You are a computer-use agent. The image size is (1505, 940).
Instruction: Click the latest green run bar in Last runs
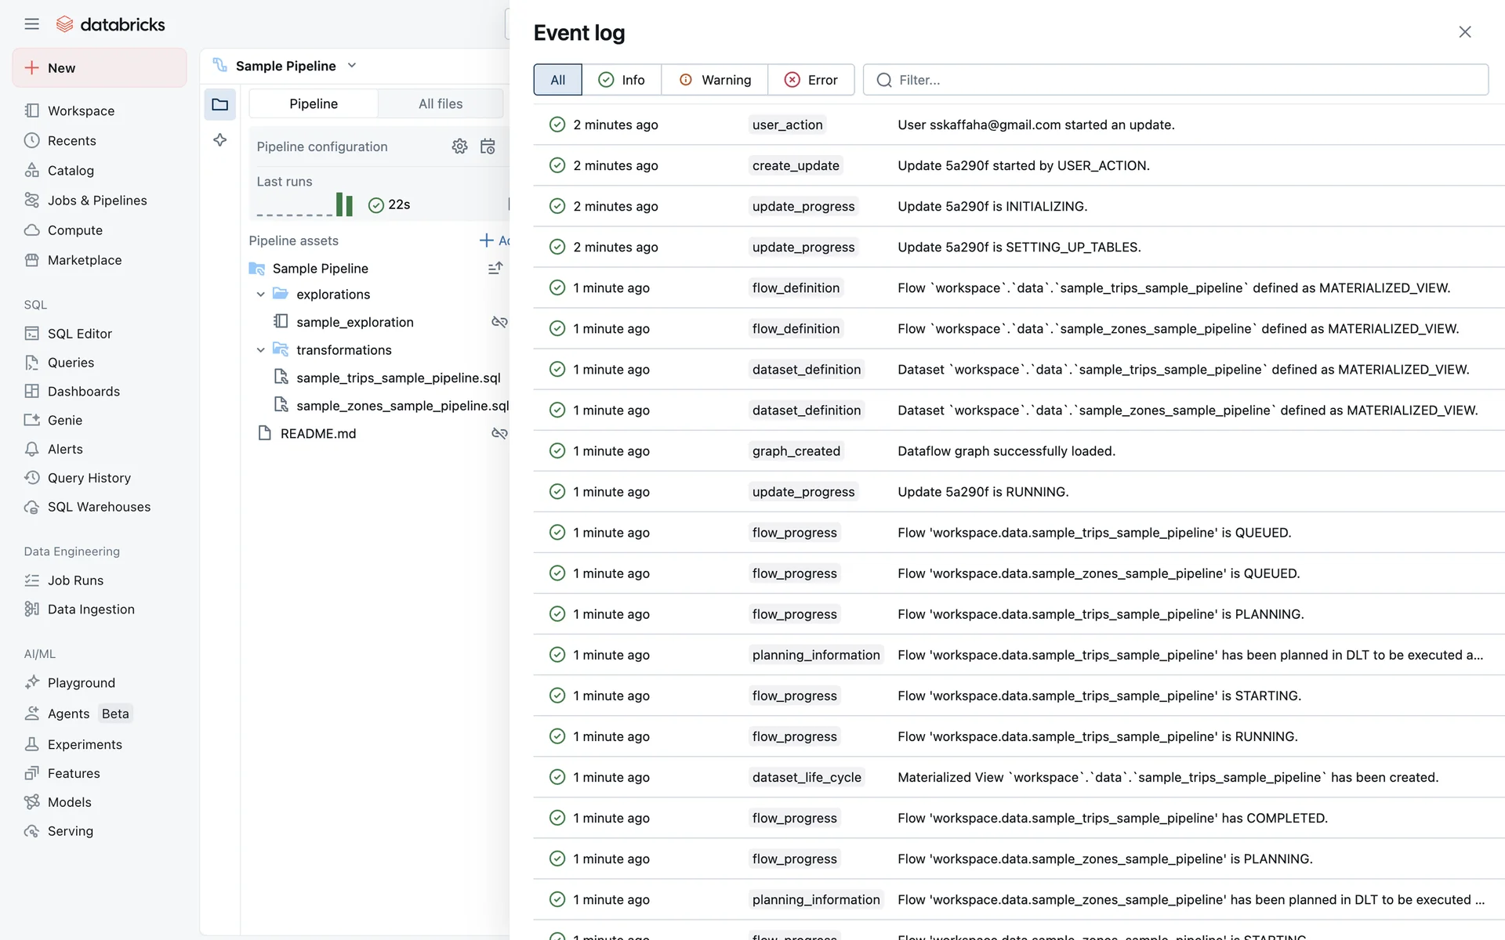[349, 204]
